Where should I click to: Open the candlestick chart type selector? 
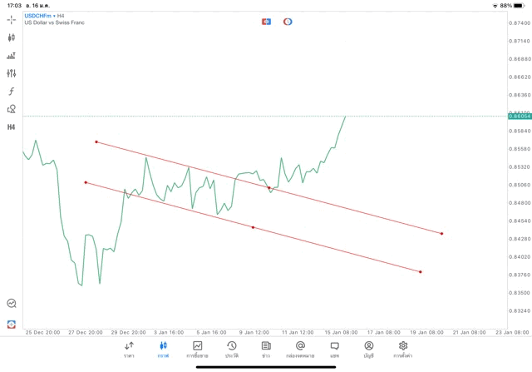click(12, 37)
